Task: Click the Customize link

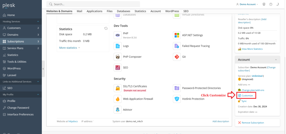Action: coord(247,95)
